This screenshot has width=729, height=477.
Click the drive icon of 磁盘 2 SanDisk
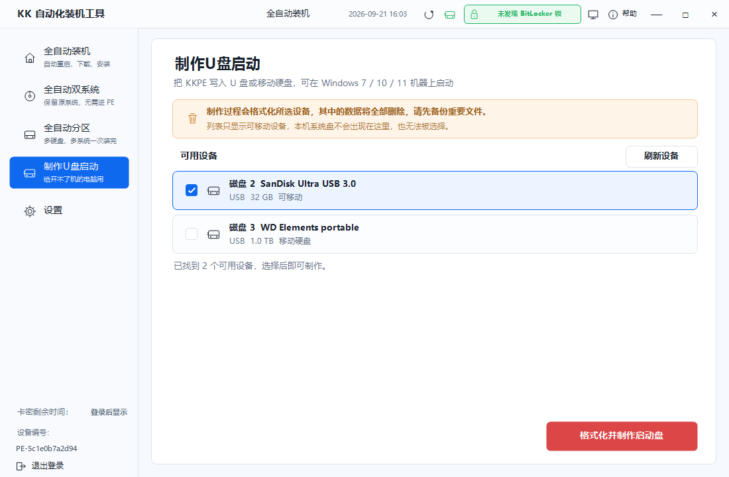tap(213, 191)
